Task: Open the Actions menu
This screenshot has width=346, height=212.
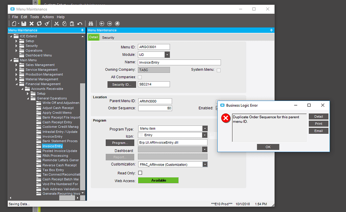Action: coord(48,17)
